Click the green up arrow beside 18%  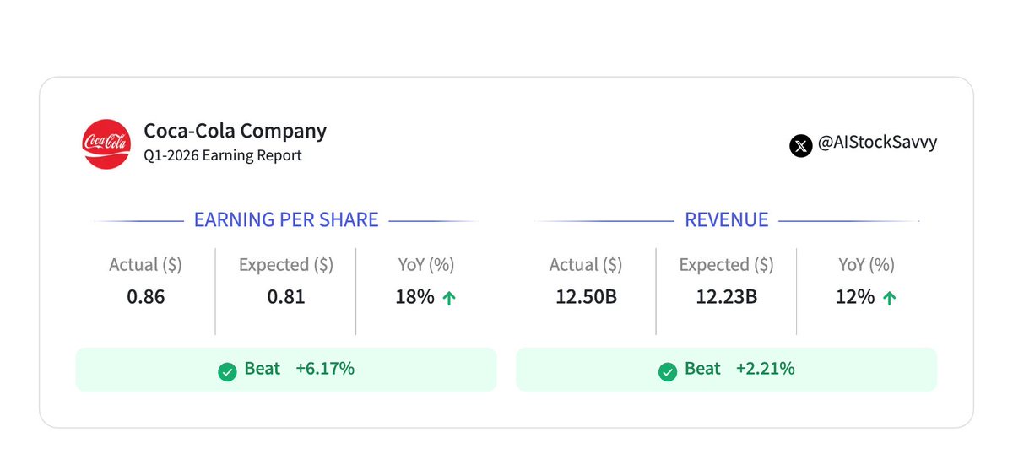(x=449, y=298)
